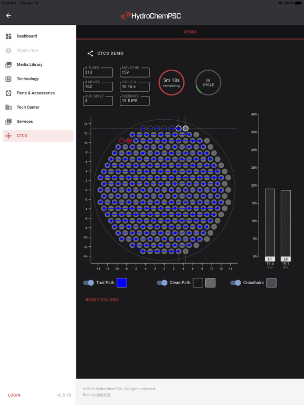Click the RESET COLORS button
The image size is (304, 405).
point(102,300)
